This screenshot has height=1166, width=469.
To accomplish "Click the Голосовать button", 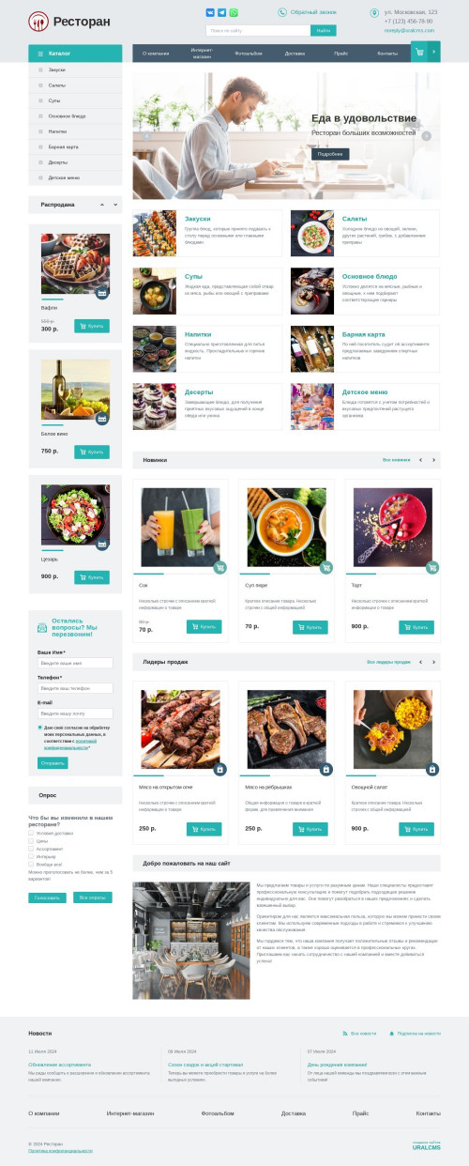I will [48, 898].
